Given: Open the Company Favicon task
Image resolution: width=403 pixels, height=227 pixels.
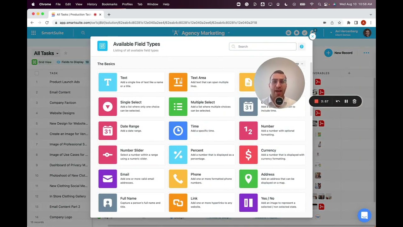Looking at the screenshot, I should pyautogui.click(x=63, y=103).
